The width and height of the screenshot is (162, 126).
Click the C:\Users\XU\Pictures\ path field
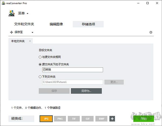pyautogui.click(x=73, y=82)
